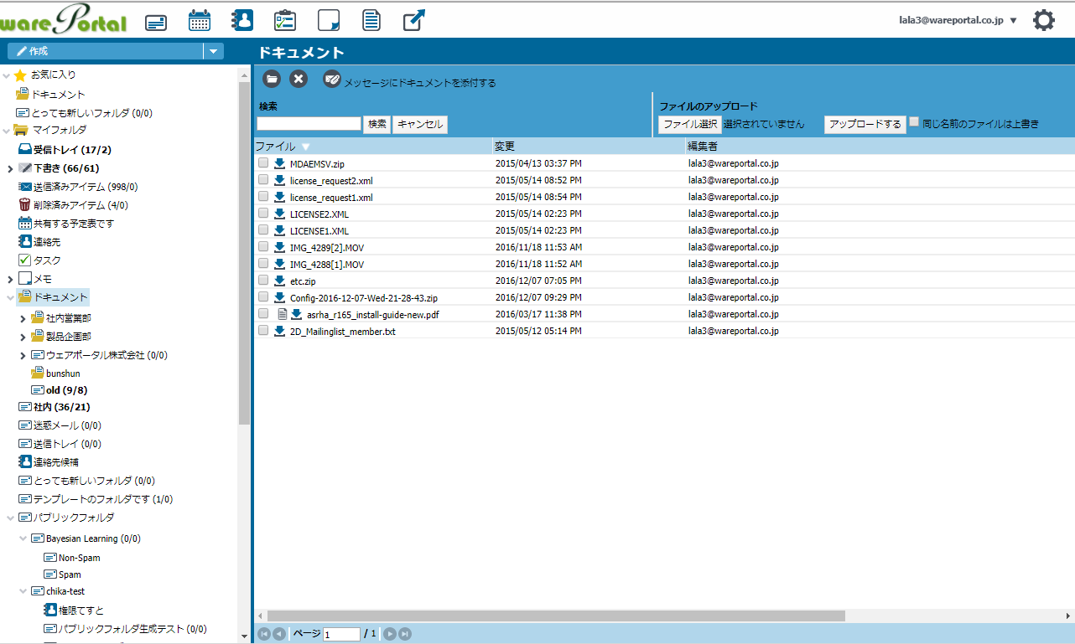Open the contacts icon in top toolbar
The image size is (1075, 644).
click(242, 21)
